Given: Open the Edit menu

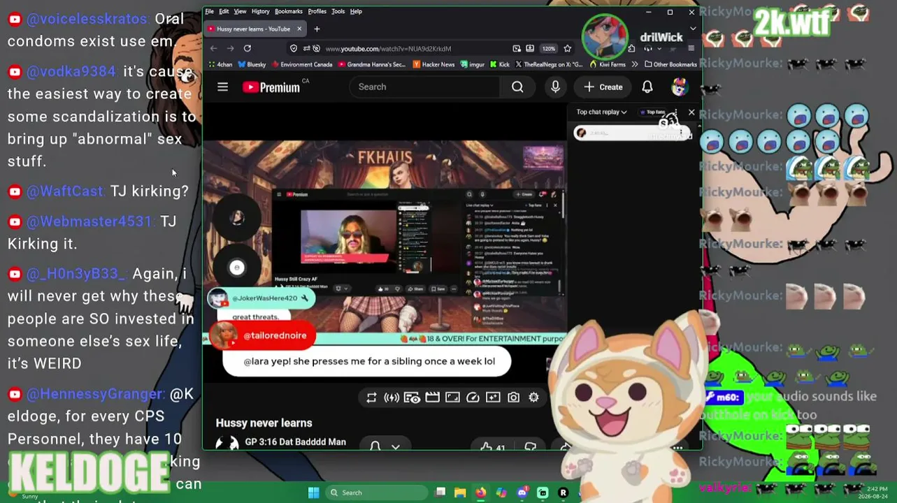Looking at the screenshot, I should 224,11.
